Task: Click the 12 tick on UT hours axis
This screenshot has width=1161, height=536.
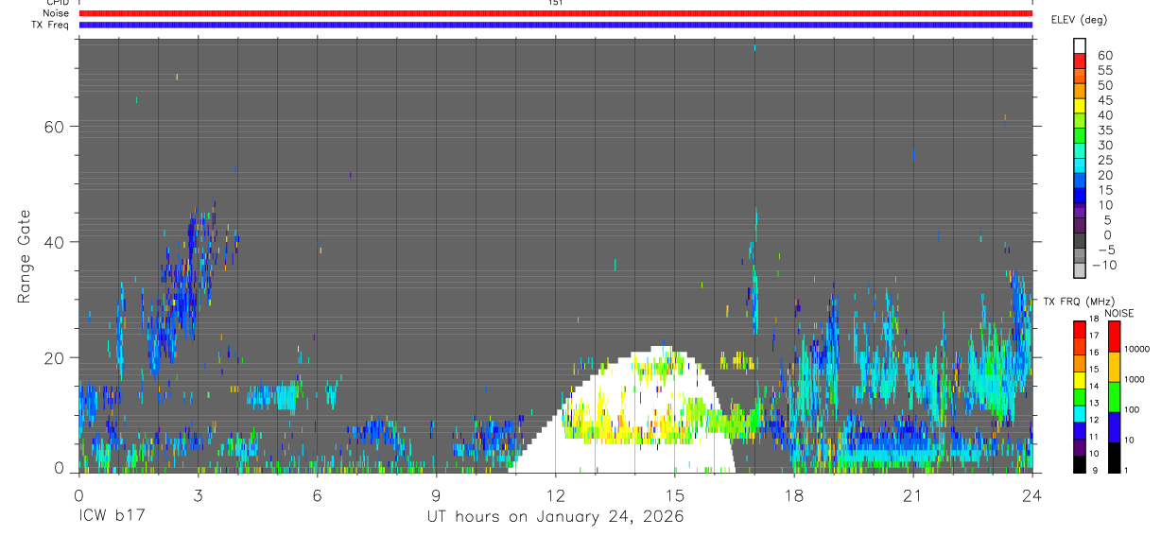Action: 555,496
